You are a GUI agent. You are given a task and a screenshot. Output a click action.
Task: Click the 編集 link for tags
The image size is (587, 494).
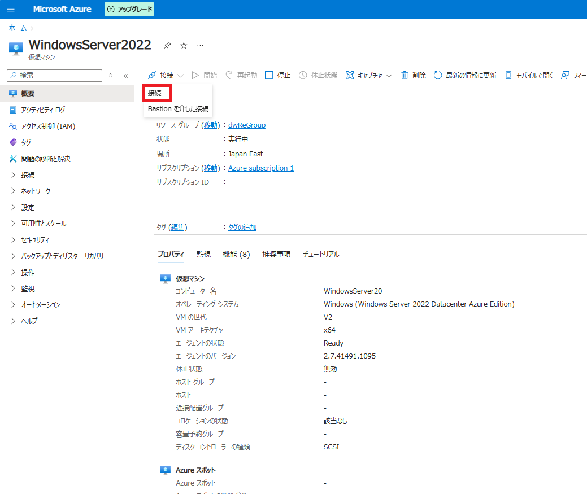[x=178, y=228]
